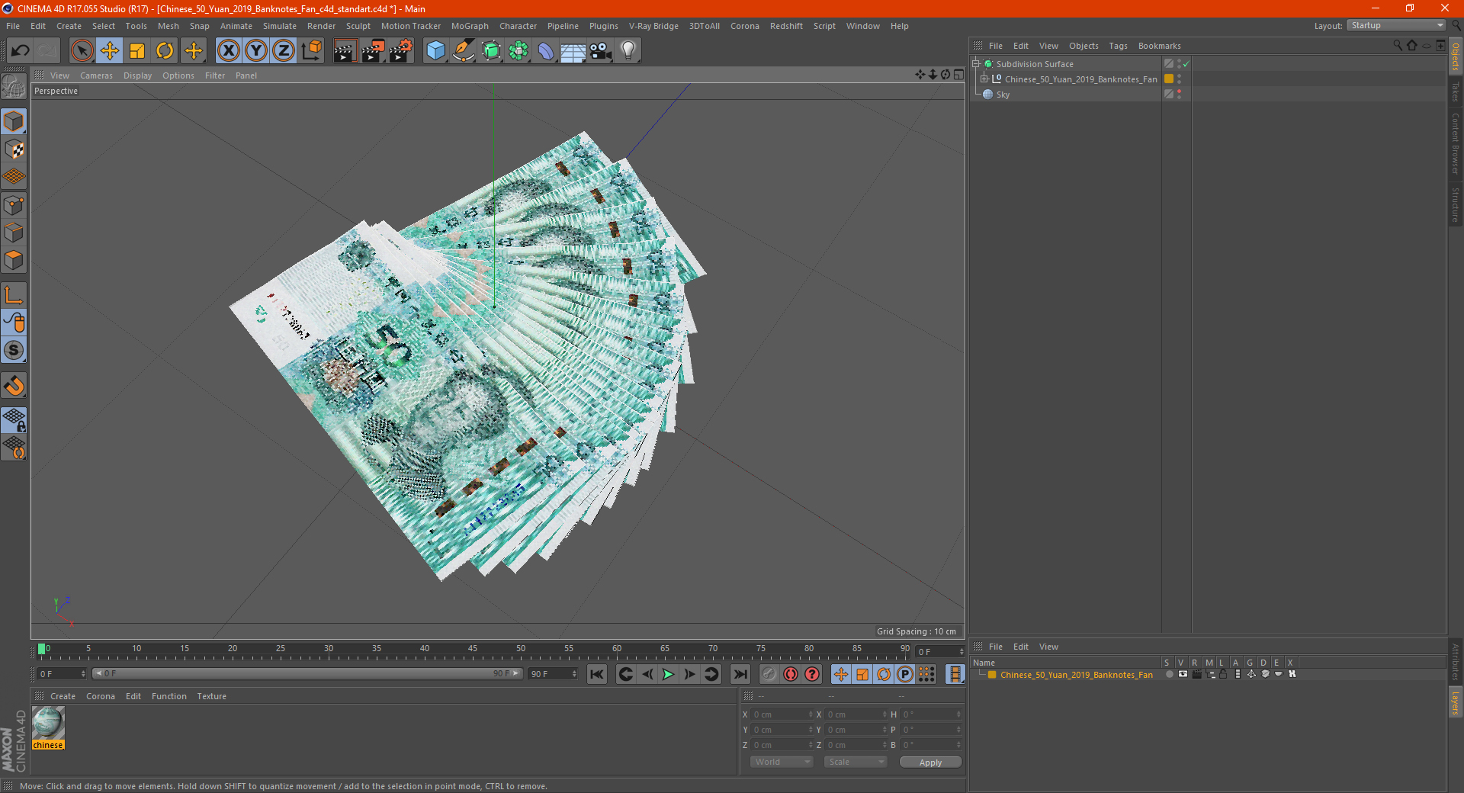Viewport: 1464px width, 793px height.
Task: Toggle Z axis lock
Action: point(284,51)
